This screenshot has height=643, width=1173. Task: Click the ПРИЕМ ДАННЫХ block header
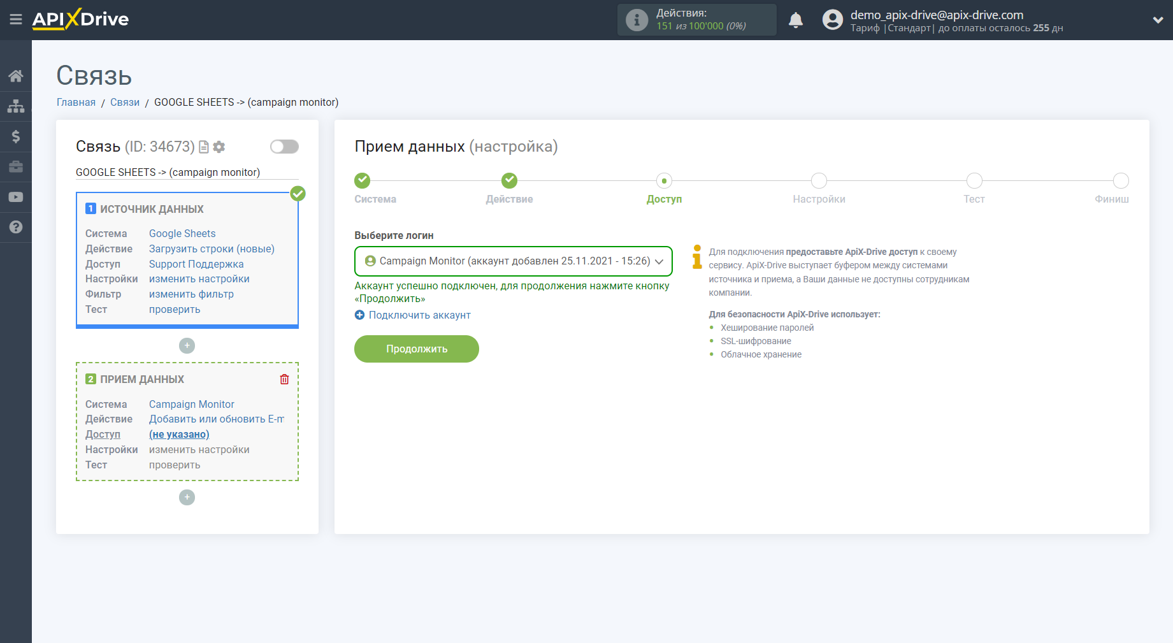142,379
